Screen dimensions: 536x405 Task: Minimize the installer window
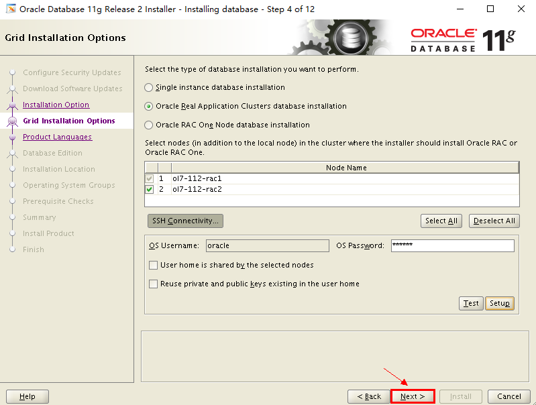460,9
